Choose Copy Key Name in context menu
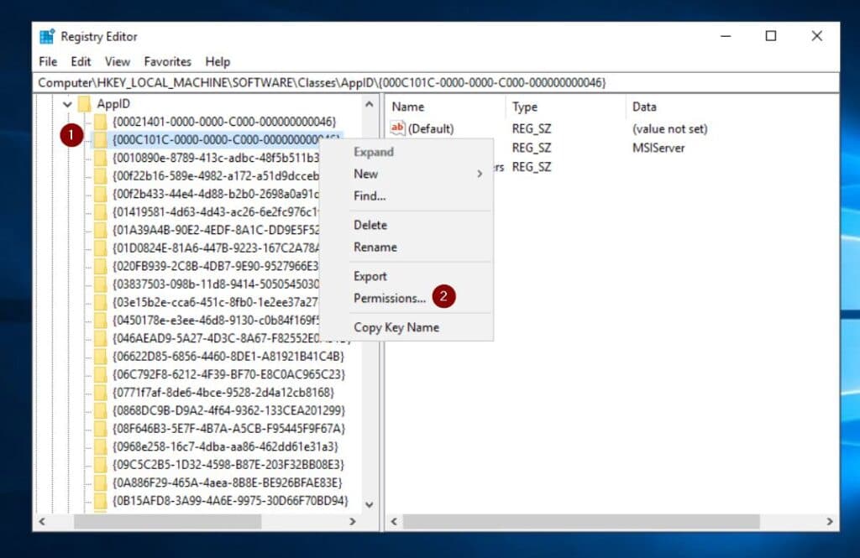The width and height of the screenshot is (860, 558). click(396, 327)
